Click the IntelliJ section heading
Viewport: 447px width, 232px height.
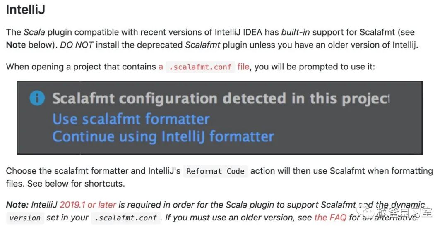coord(25,10)
